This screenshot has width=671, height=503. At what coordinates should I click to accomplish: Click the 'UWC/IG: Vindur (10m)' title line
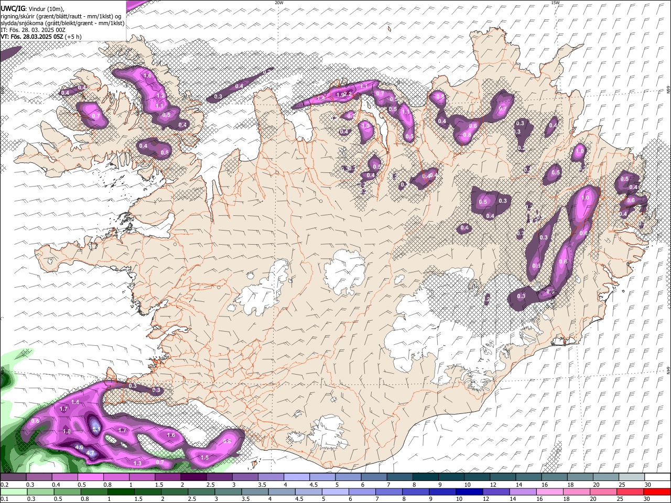point(33,9)
